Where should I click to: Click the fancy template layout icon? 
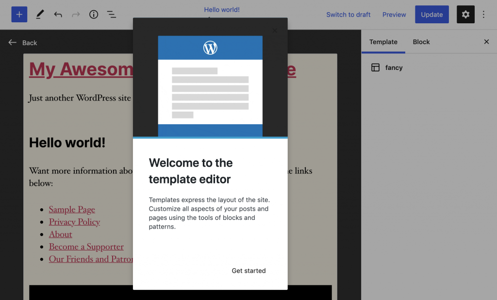pos(375,67)
